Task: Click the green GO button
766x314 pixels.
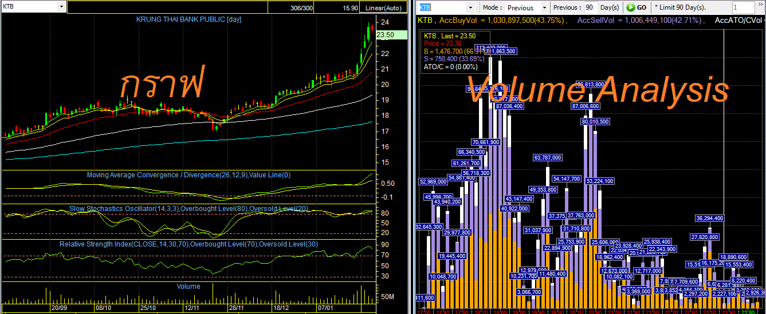Action: click(x=637, y=7)
